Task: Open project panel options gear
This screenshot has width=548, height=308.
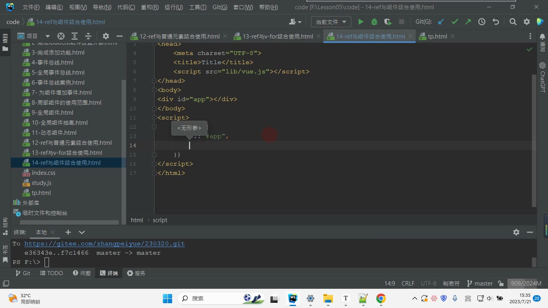Action: (x=106, y=36)
